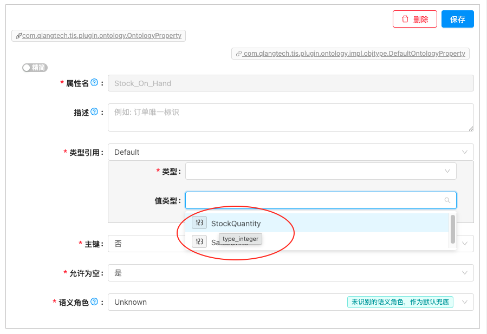The image size is (487, 334).
Task: Click the dropdown list scrollbar thumb
Action: tap(453, 229)
